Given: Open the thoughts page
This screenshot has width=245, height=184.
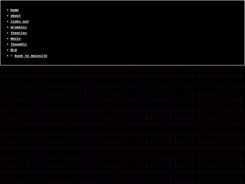Looking at the screenshot, I should click(19, 44).
